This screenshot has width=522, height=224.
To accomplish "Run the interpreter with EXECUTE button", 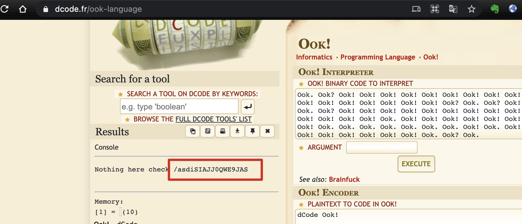I will (x=416, y=164).
